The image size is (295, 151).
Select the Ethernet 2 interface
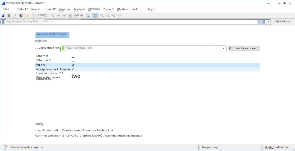[43, 60]
